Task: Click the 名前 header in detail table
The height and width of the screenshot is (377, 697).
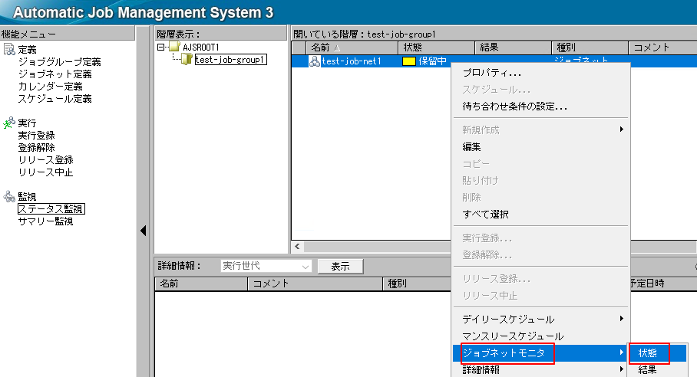Action: (x=201, y=284)
